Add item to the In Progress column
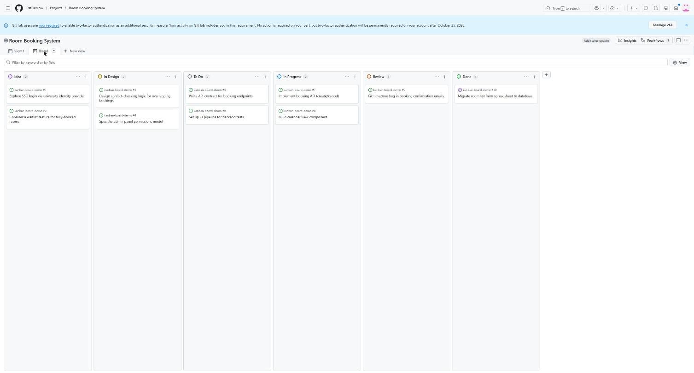The height and width of the screenshot is (373, 694). [355, 77]
